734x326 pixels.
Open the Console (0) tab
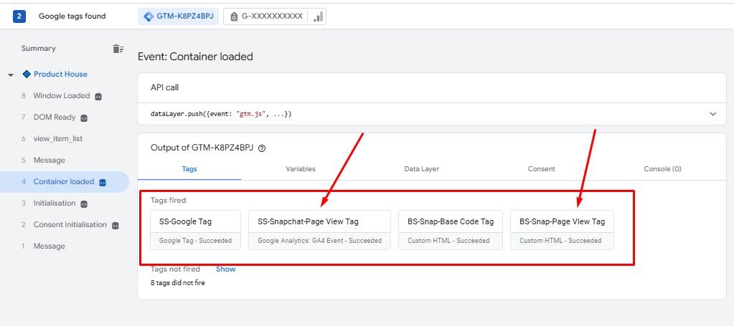click(x=662, y=169)
